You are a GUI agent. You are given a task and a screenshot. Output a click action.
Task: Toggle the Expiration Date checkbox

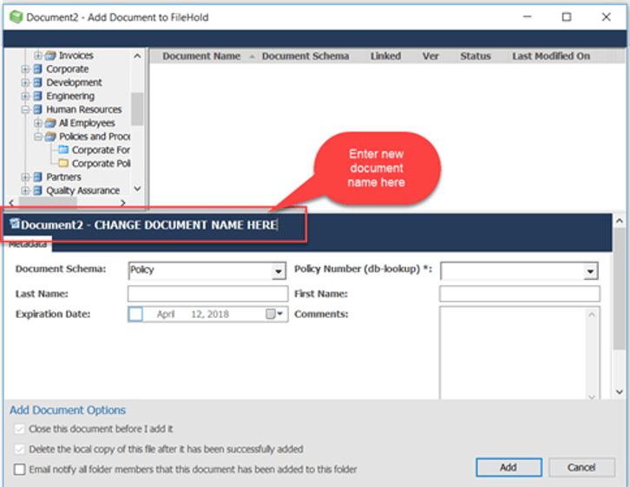click(x=135, y=315)
